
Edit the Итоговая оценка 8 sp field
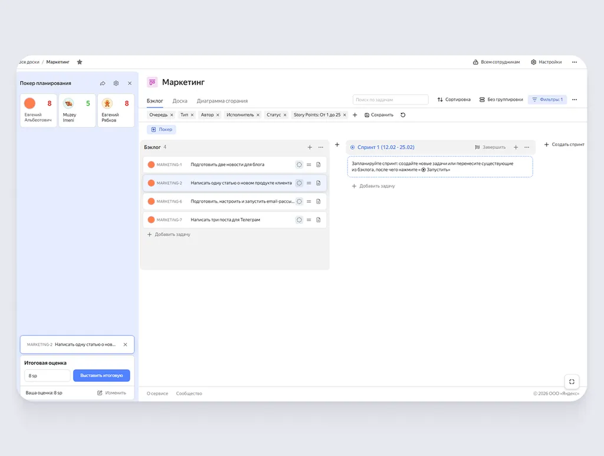click(x=47, y=375)
